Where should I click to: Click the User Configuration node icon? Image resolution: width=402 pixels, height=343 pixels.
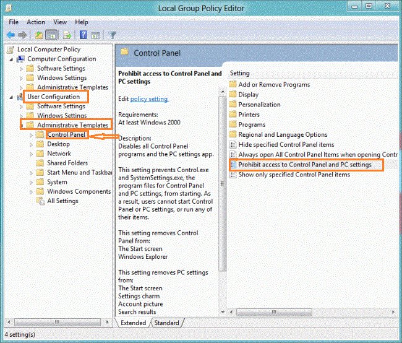[20, 97]
